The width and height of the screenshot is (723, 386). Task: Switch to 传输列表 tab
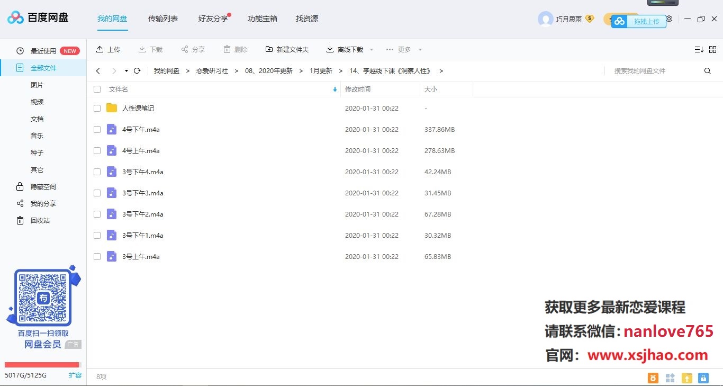[163, 19]
